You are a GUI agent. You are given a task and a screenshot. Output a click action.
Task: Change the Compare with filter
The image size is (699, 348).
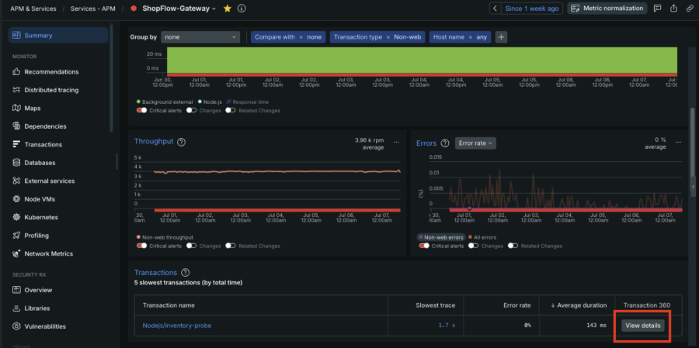click(x=288, y=37)
